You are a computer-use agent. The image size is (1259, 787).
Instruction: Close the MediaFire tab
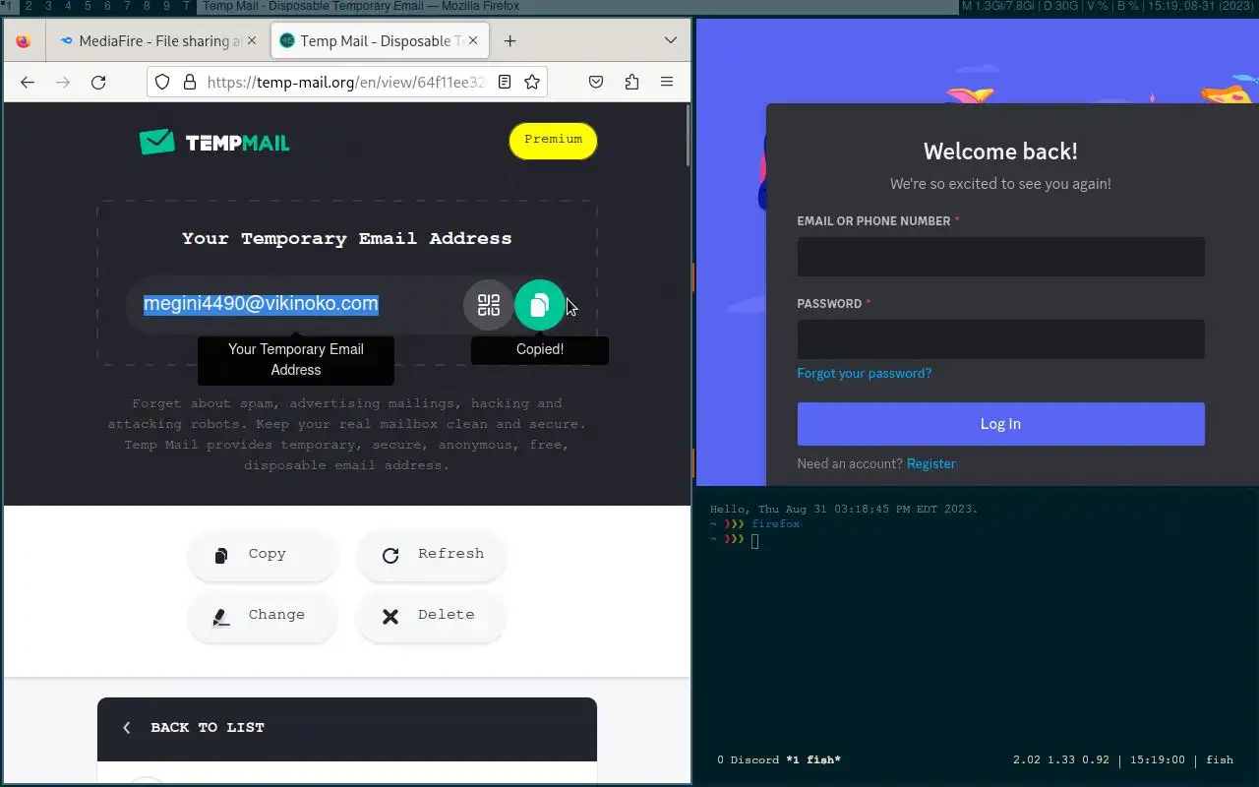[252, 41]
